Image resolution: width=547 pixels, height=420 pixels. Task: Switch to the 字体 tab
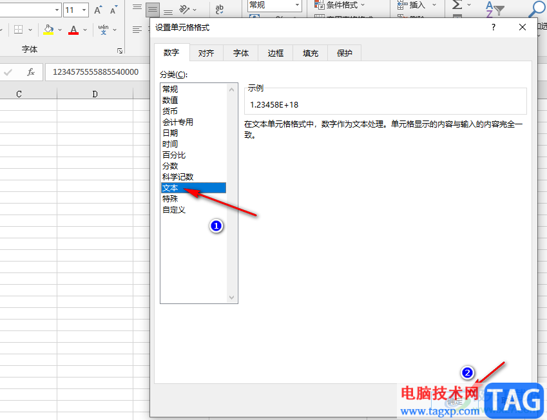(241, 53)
